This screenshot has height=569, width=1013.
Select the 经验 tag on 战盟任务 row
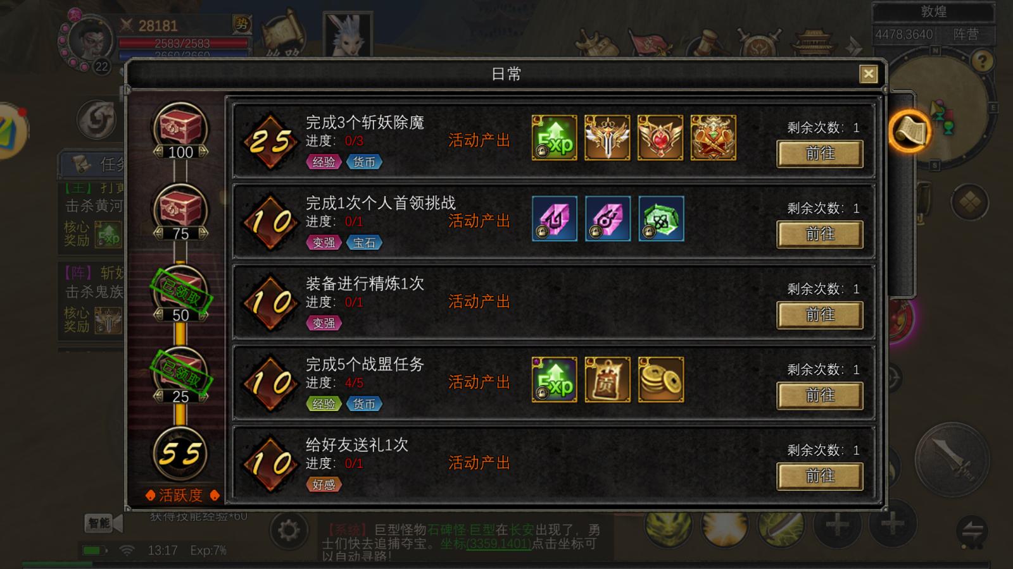pos(324,404)
